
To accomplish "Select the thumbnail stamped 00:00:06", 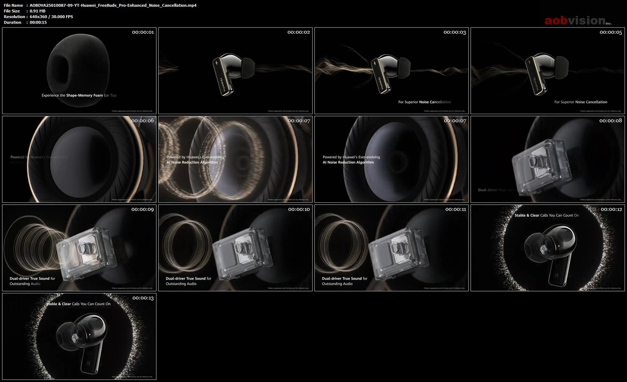I will (79, 159).
